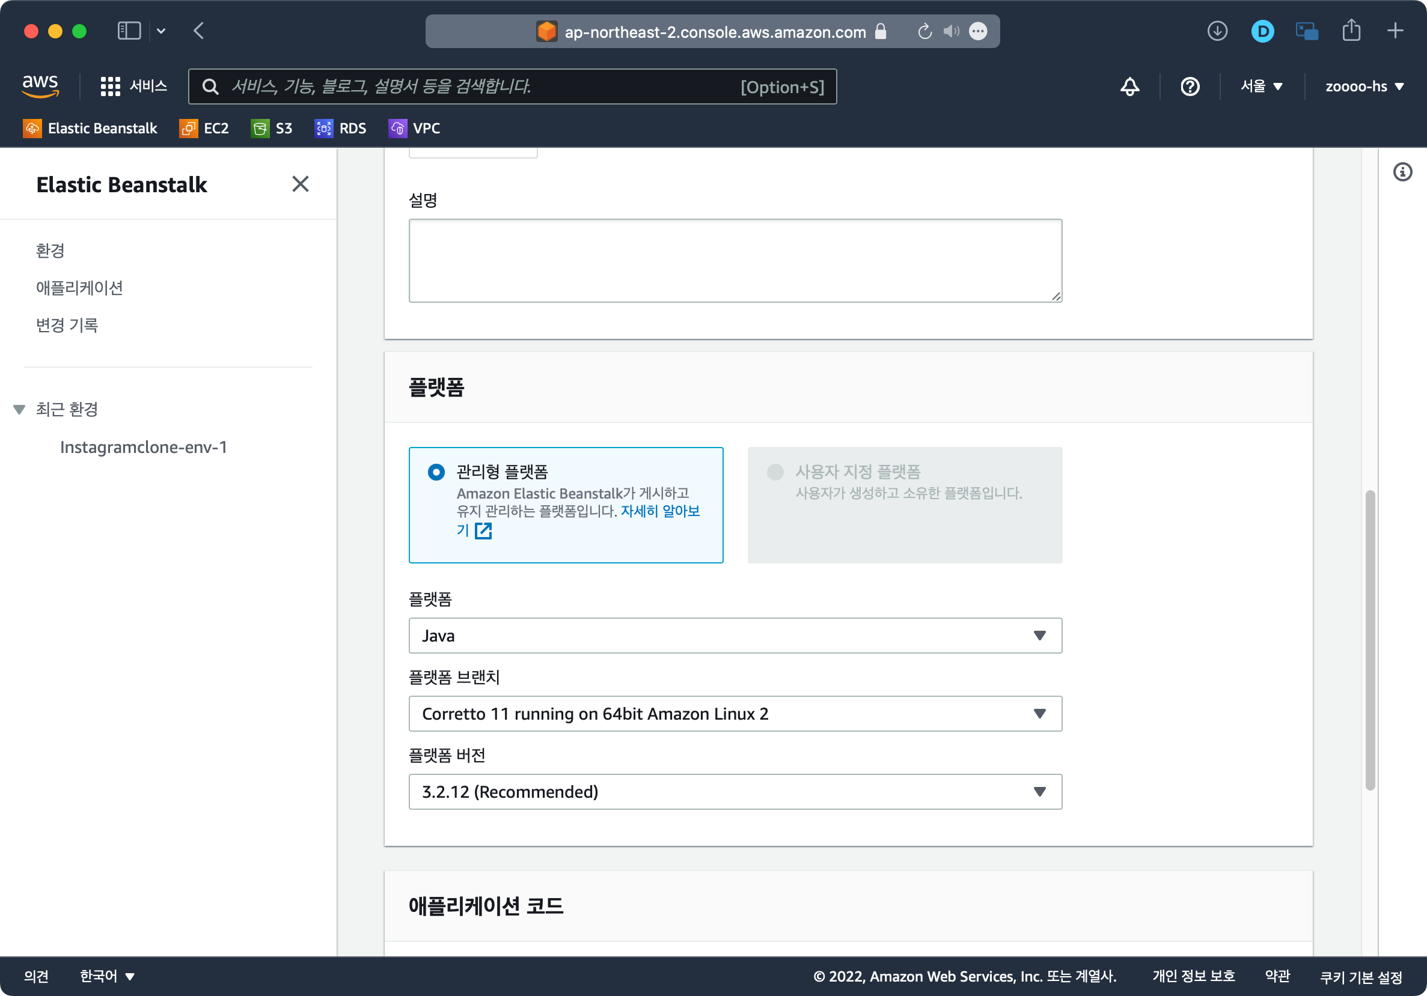Close the Elastic Beanstalk side panel
1427x996 pixels.
(x=300, y=184)
